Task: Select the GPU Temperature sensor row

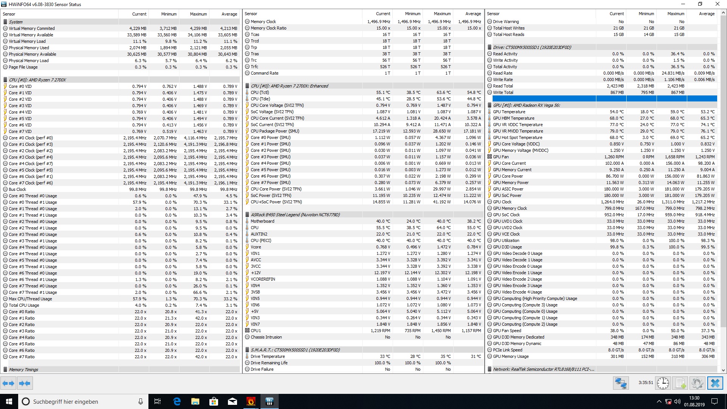Action: (x=509, y=112)
